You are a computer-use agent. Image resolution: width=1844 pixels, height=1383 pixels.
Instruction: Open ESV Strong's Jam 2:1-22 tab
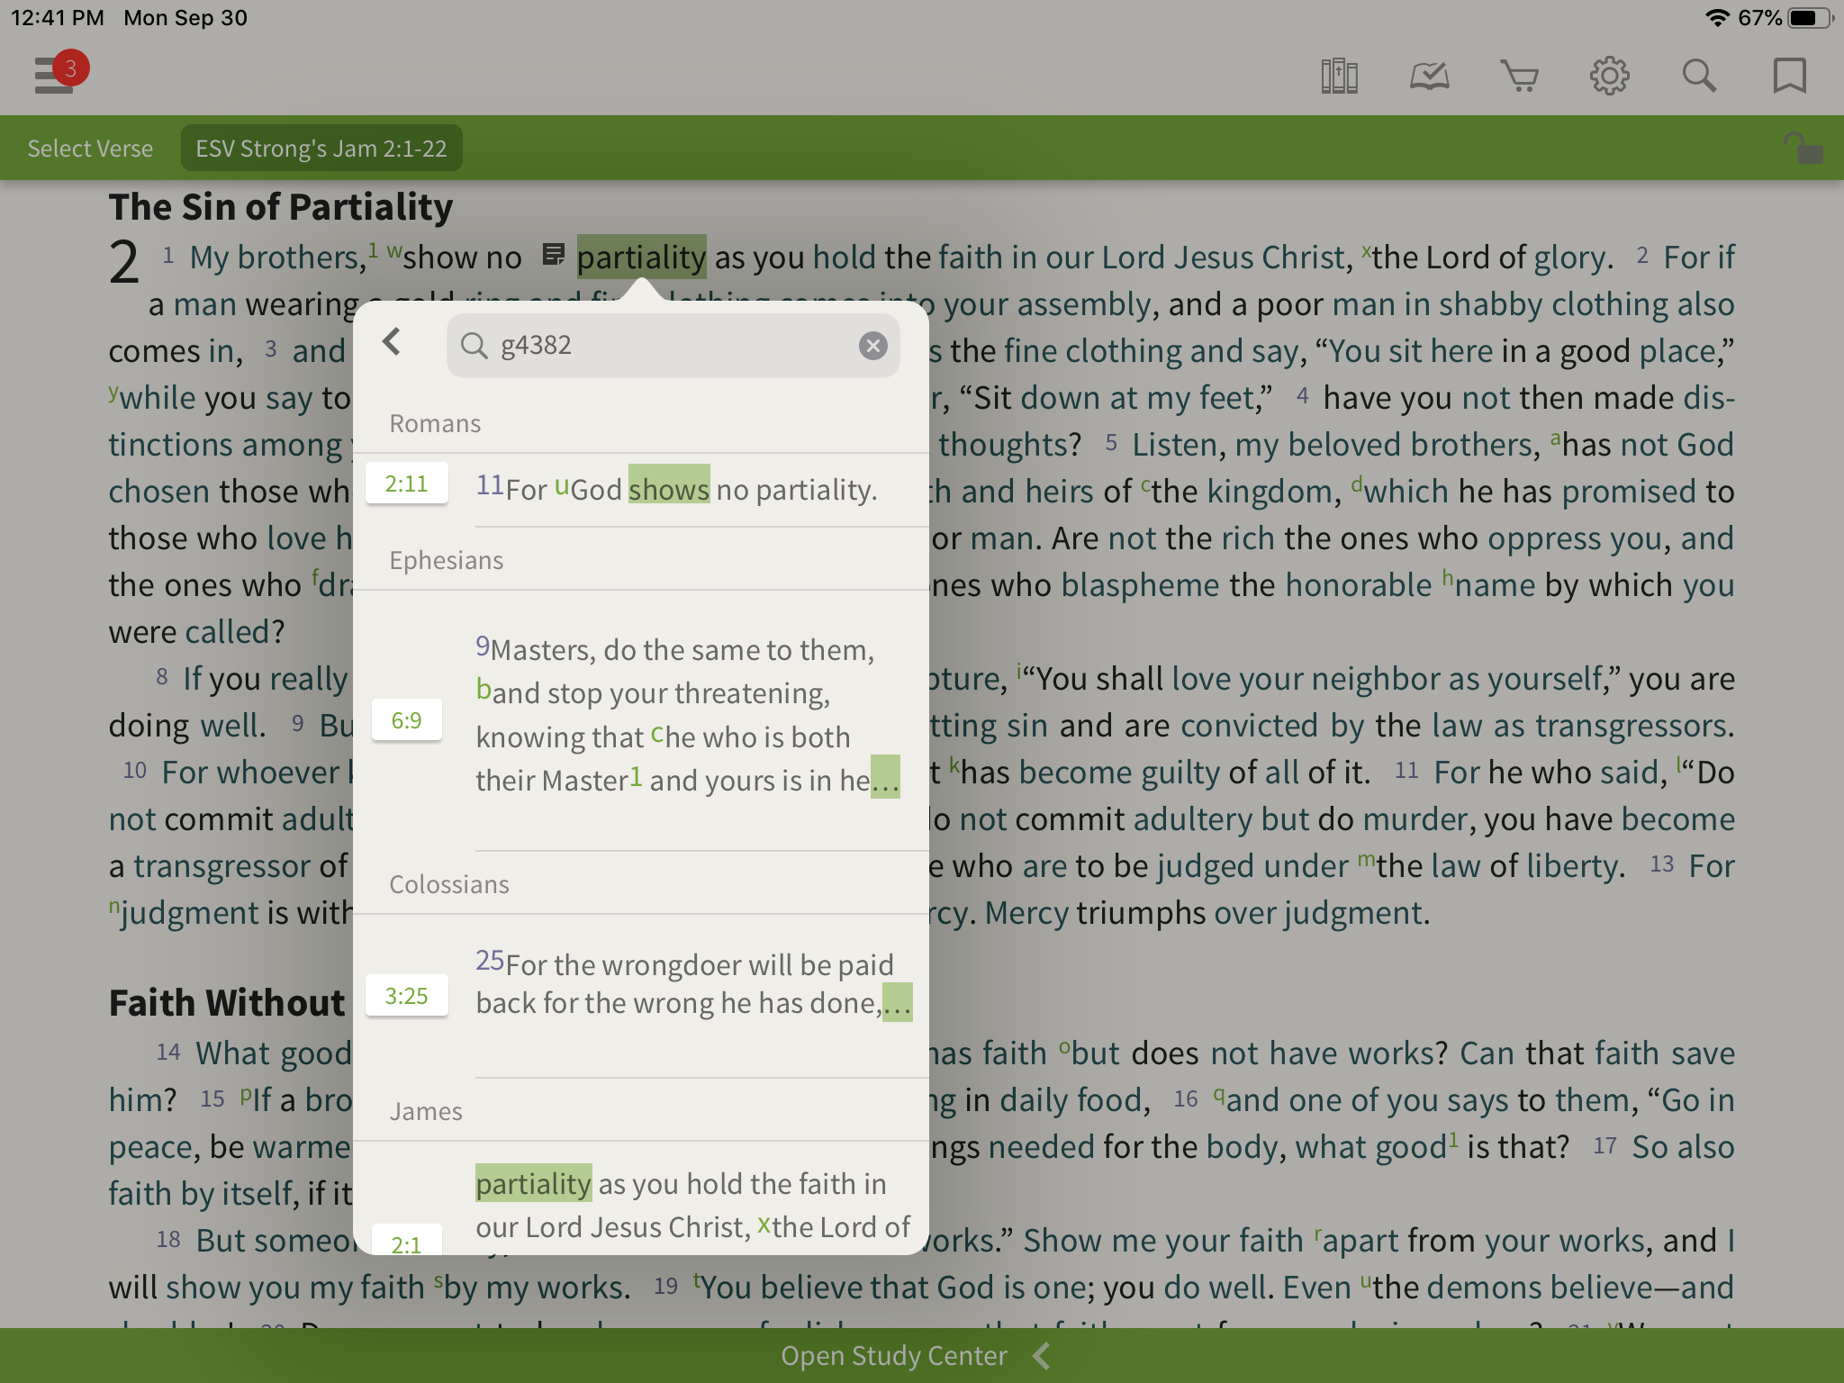coord(321,149)
